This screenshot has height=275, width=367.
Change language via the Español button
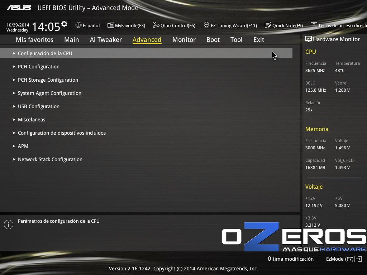click(x=88, y=25)
